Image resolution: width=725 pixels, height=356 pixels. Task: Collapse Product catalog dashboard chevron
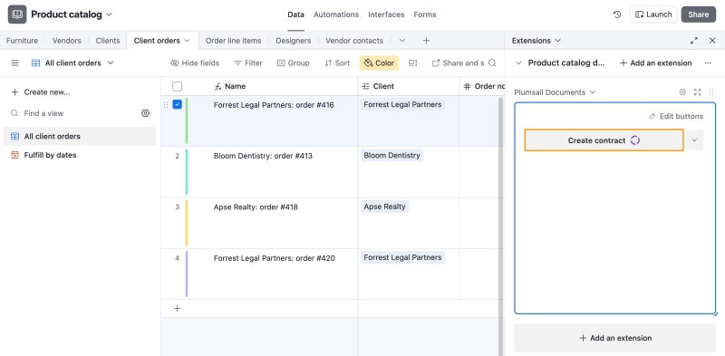click(518, 63)
